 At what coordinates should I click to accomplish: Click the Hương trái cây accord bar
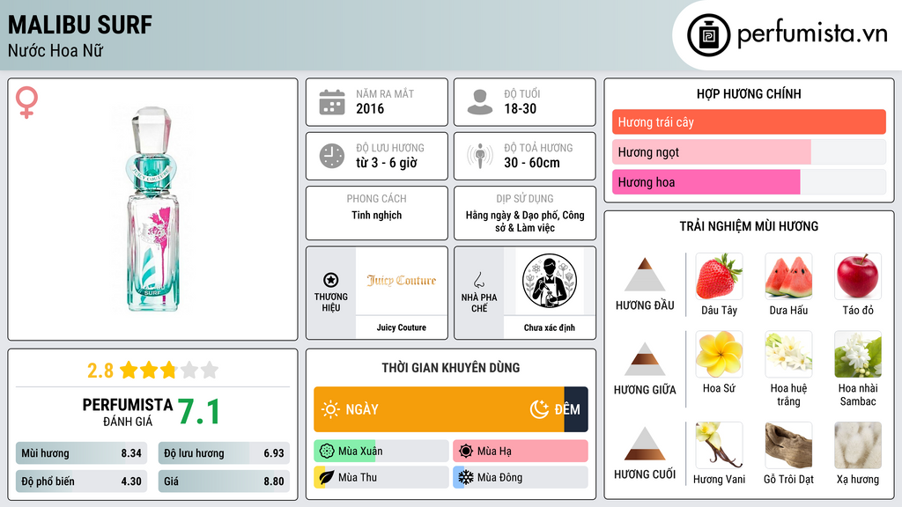pyautogui.click(x=749, y=121)
